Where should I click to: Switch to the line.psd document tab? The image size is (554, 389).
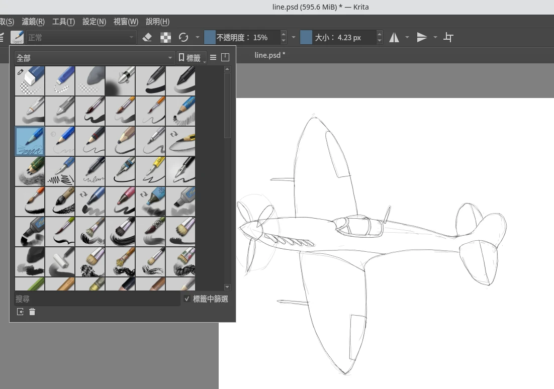point(269,55)
